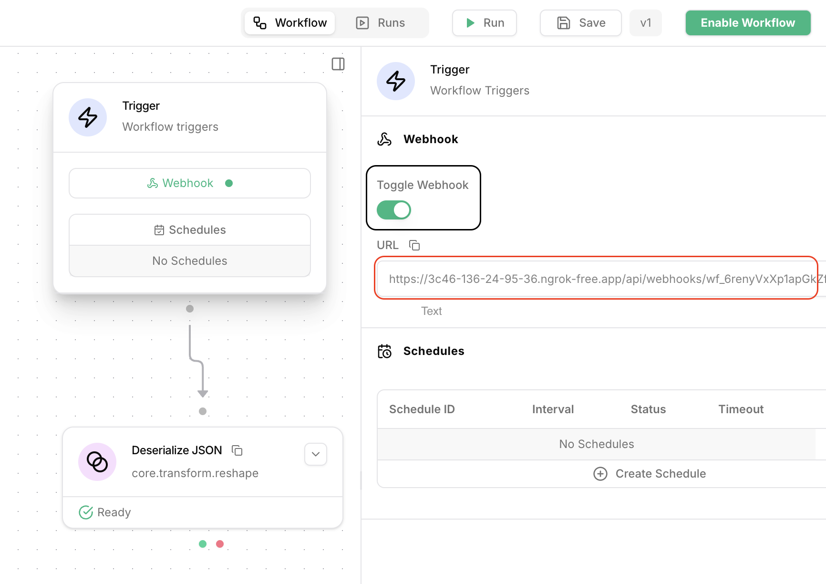Select the Webhook icon in the right panel
This screenshot has height=584, width=826.
[x=384, y=139]
